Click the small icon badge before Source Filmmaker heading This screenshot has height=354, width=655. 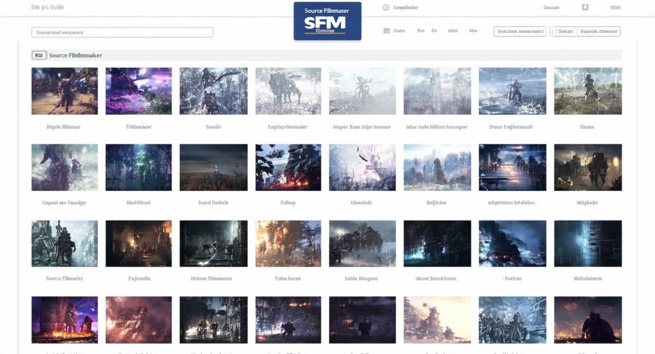[39, 55]
